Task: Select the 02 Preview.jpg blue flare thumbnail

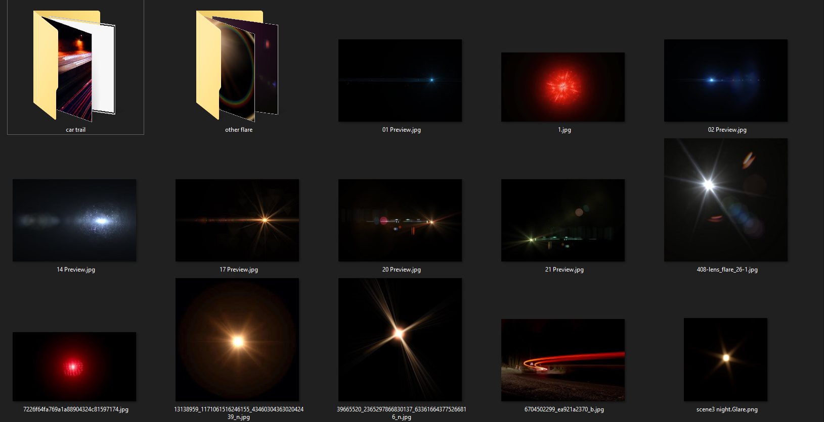Action: pyautogui.click(x=726, y=80)
